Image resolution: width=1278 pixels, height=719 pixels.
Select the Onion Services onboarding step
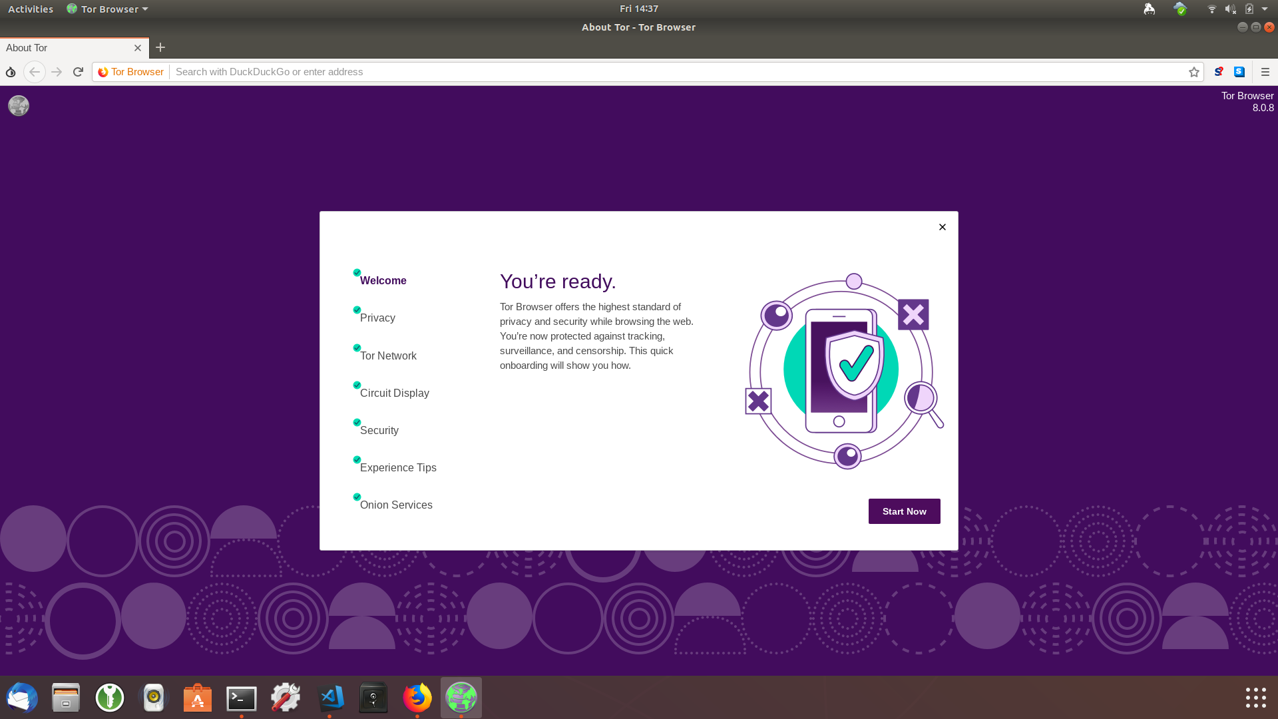(x=396, y=505)
